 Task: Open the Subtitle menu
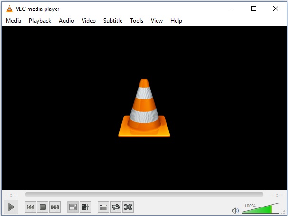pyautogui.click(x=113, y=21)
